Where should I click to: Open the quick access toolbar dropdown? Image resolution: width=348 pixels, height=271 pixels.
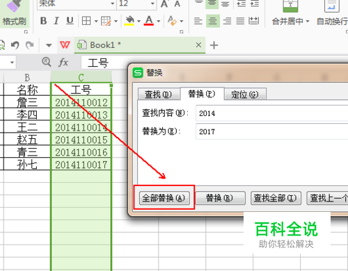click(49, 45)
